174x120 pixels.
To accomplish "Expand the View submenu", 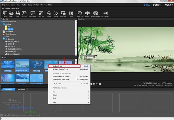I will click(x=69, y=102).
